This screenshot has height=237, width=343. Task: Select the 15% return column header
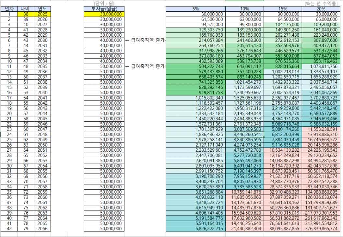[x=283, y=9]
